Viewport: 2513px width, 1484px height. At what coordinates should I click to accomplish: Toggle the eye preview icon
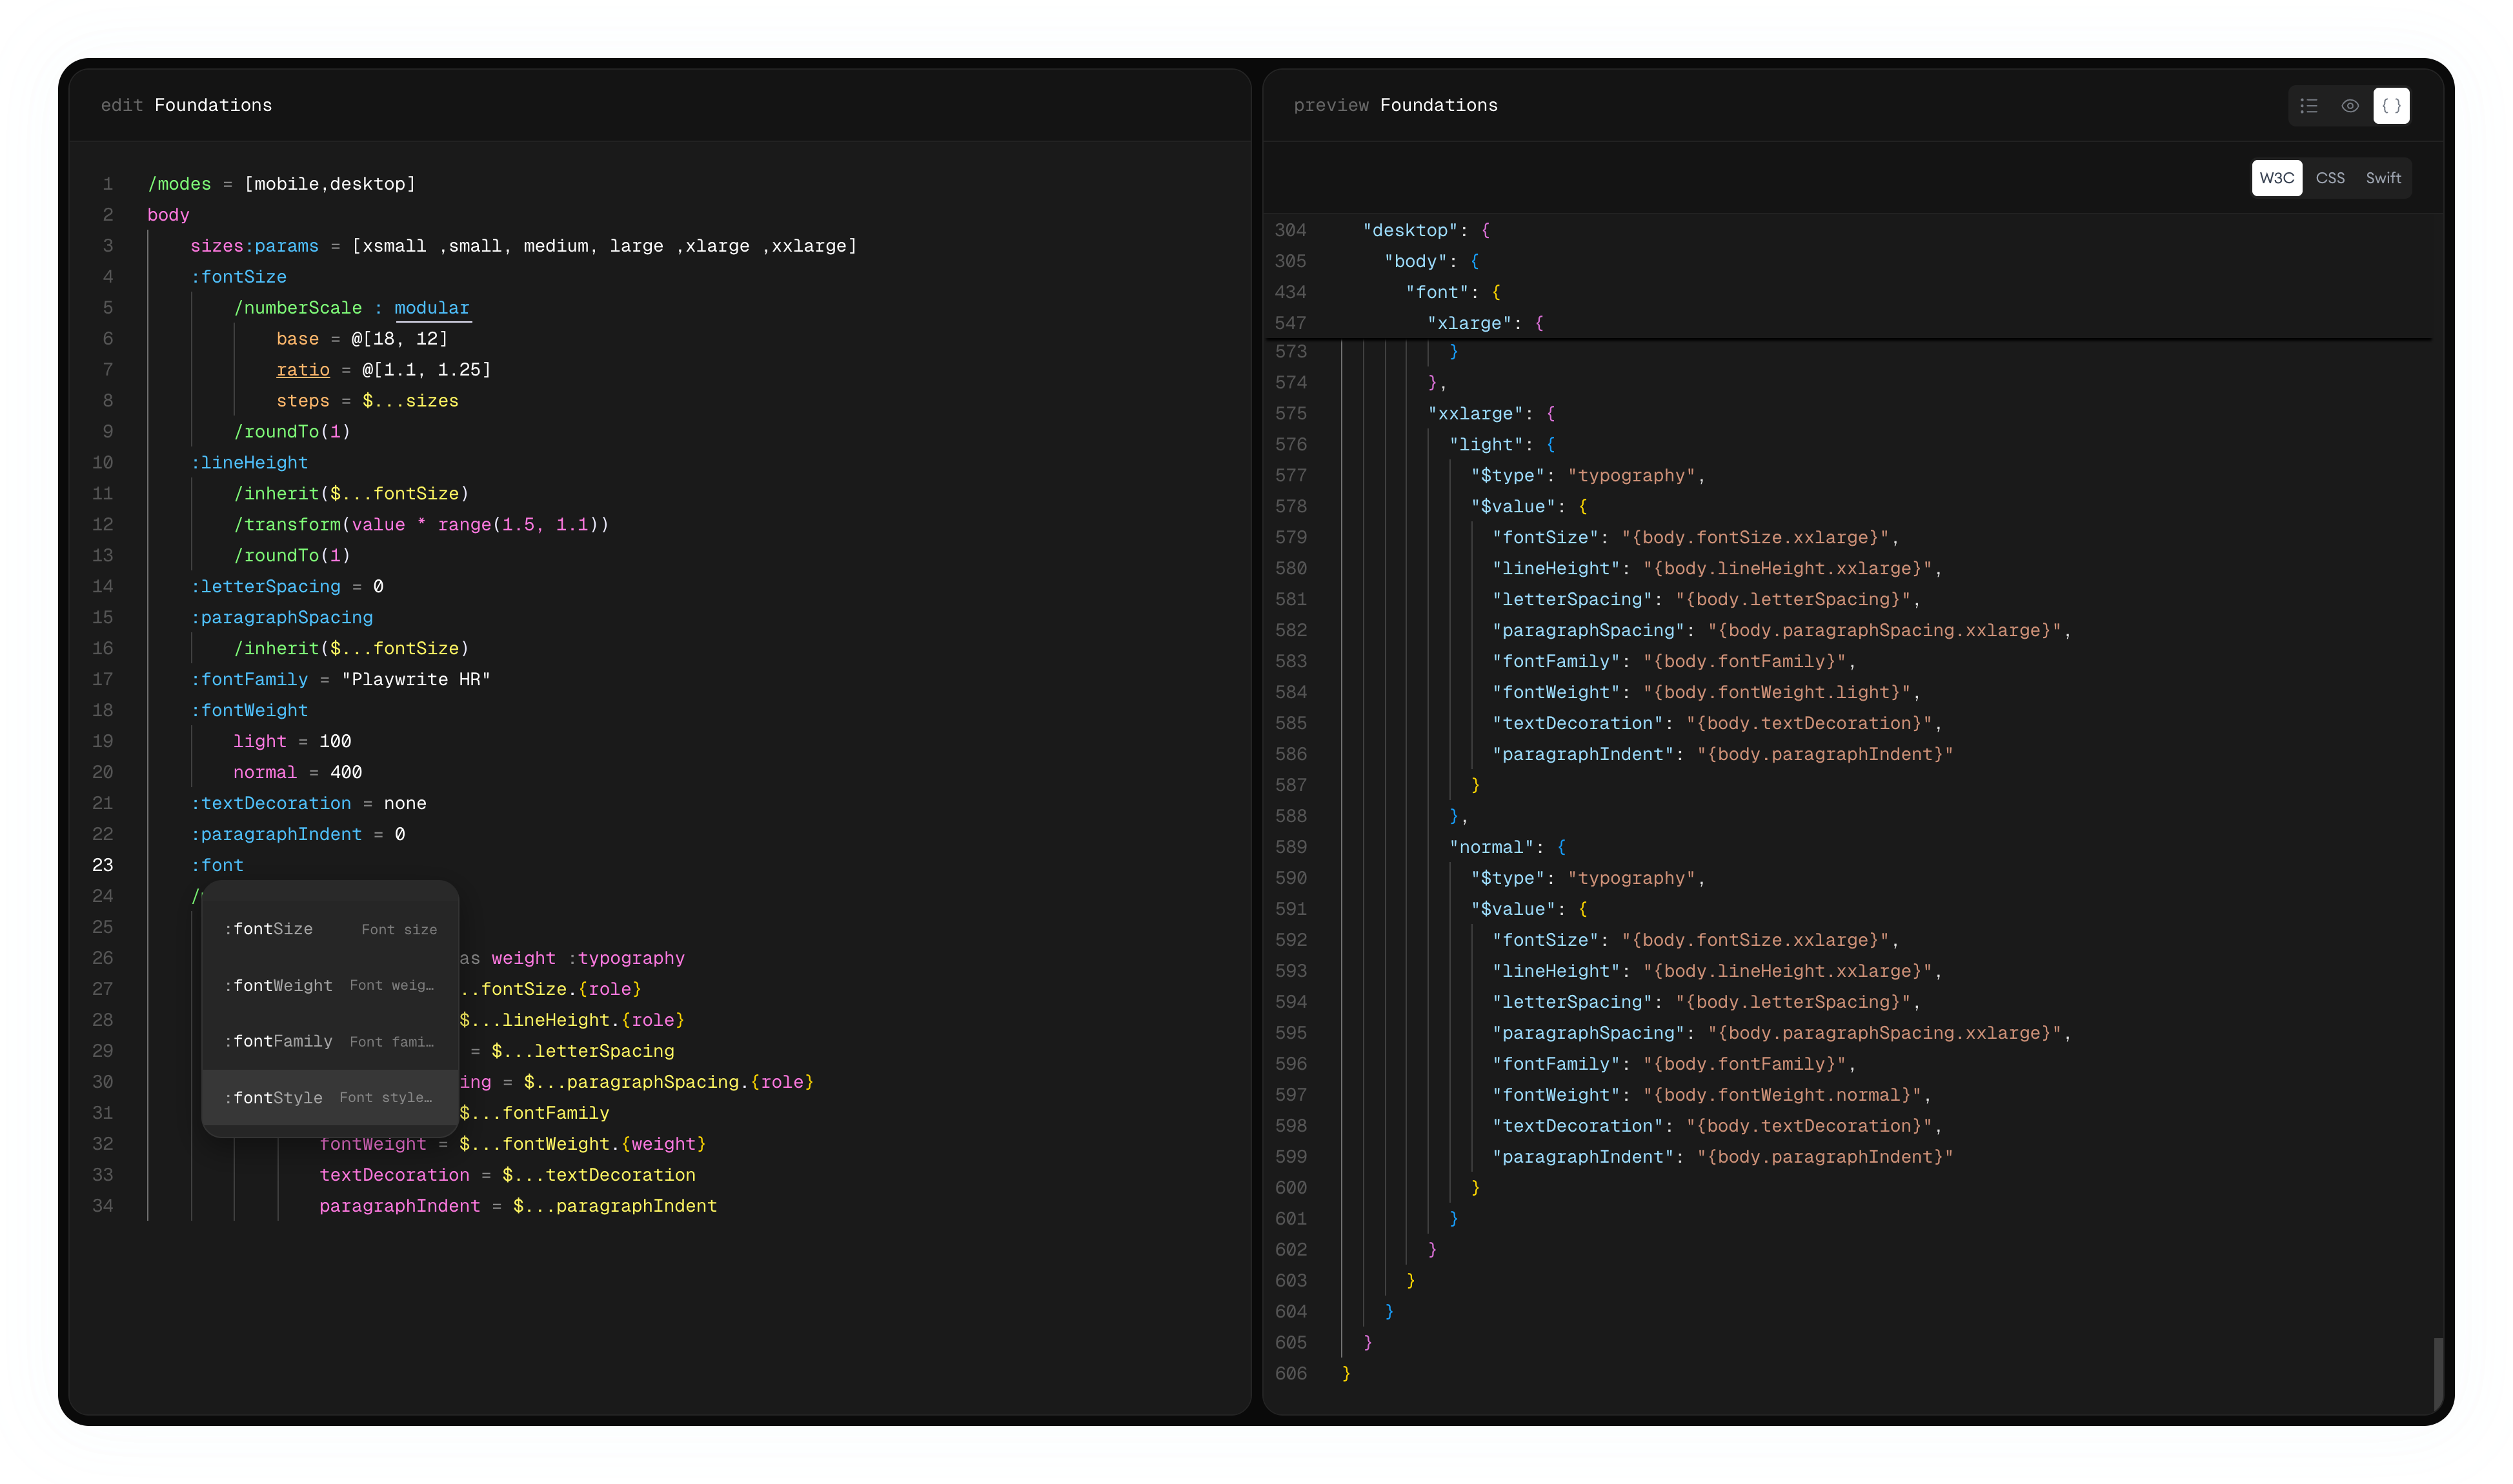(x=2350, y=105)
